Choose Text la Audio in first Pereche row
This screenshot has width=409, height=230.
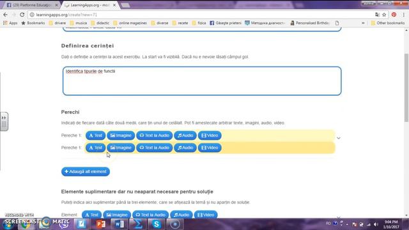point(155,135)
